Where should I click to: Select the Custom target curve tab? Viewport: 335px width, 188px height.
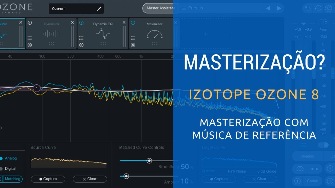click(x=208, y=171)
